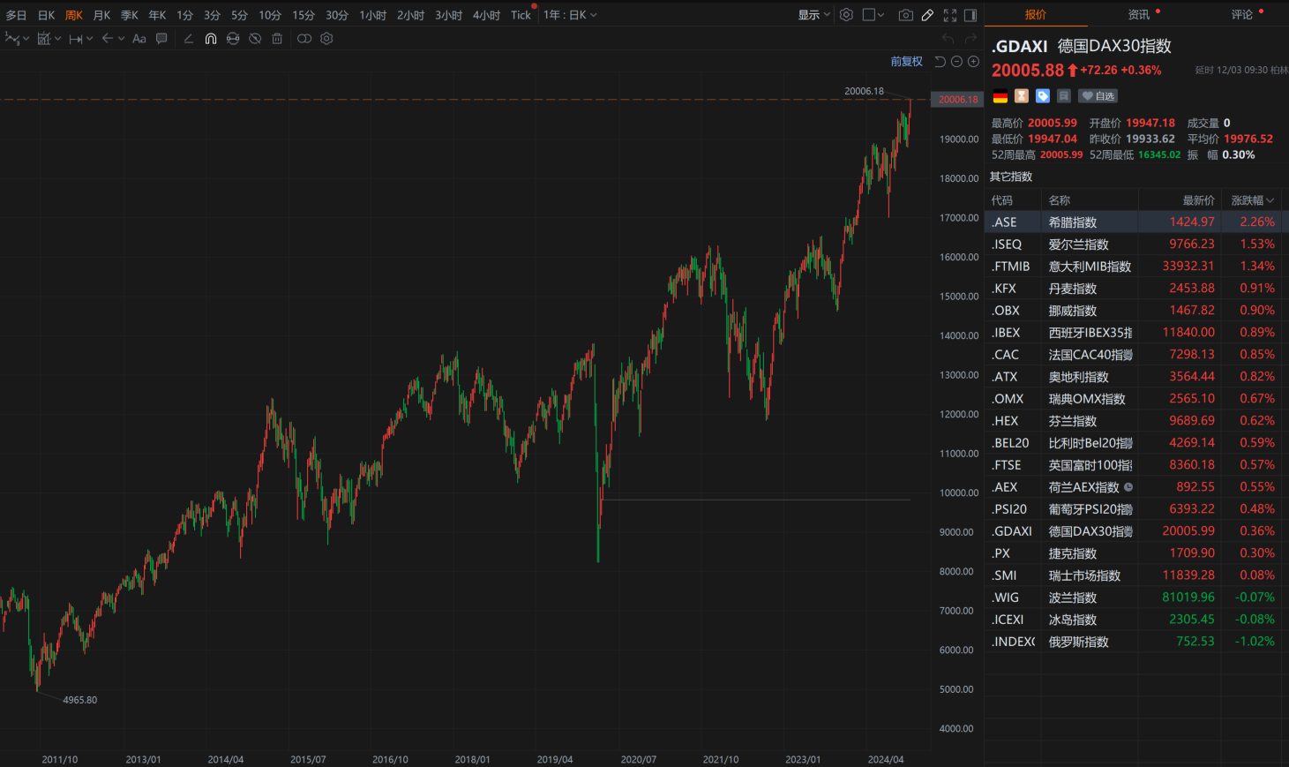Toggle the right sidebar panel
Screen dimensions: 1289x767
pyautogui.click(x=970, y=15)
